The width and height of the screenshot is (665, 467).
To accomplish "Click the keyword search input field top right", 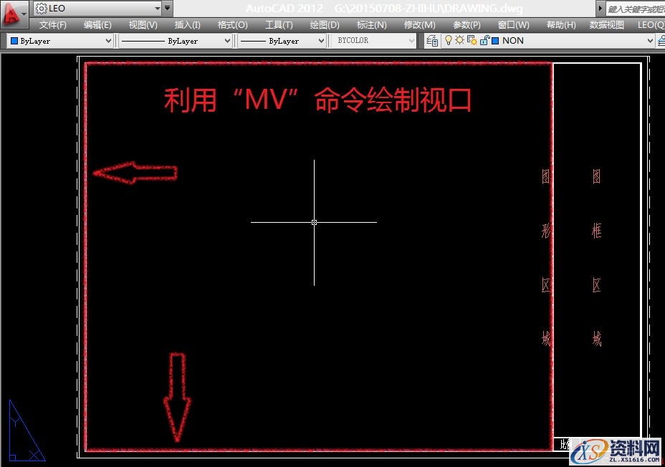I will [x=634, y=8].
